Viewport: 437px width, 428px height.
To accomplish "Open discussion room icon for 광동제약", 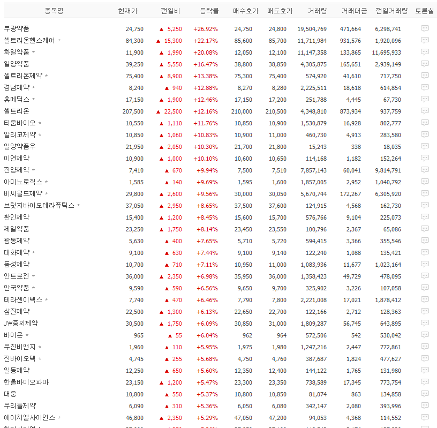I will pyautogui.click(x=425, y=241).
